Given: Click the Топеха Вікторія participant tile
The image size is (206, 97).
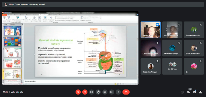Looking at the screenshot, I should [x=194, y=30].
